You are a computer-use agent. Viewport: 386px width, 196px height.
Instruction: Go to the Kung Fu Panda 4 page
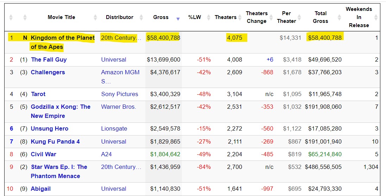(55, 141)
